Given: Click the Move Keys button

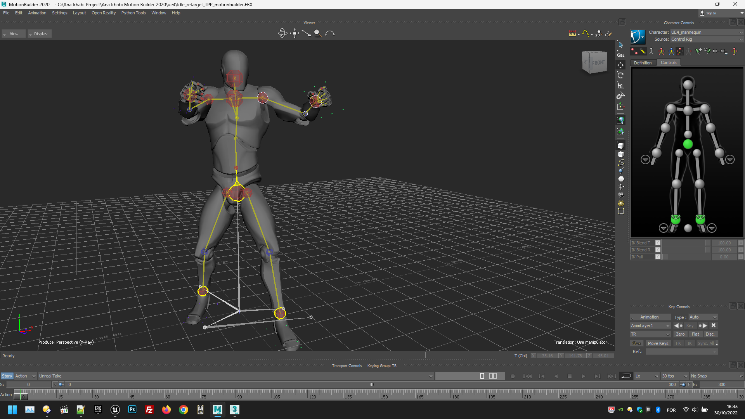Looking at the screenshot, I should click(x=658, y=344).
